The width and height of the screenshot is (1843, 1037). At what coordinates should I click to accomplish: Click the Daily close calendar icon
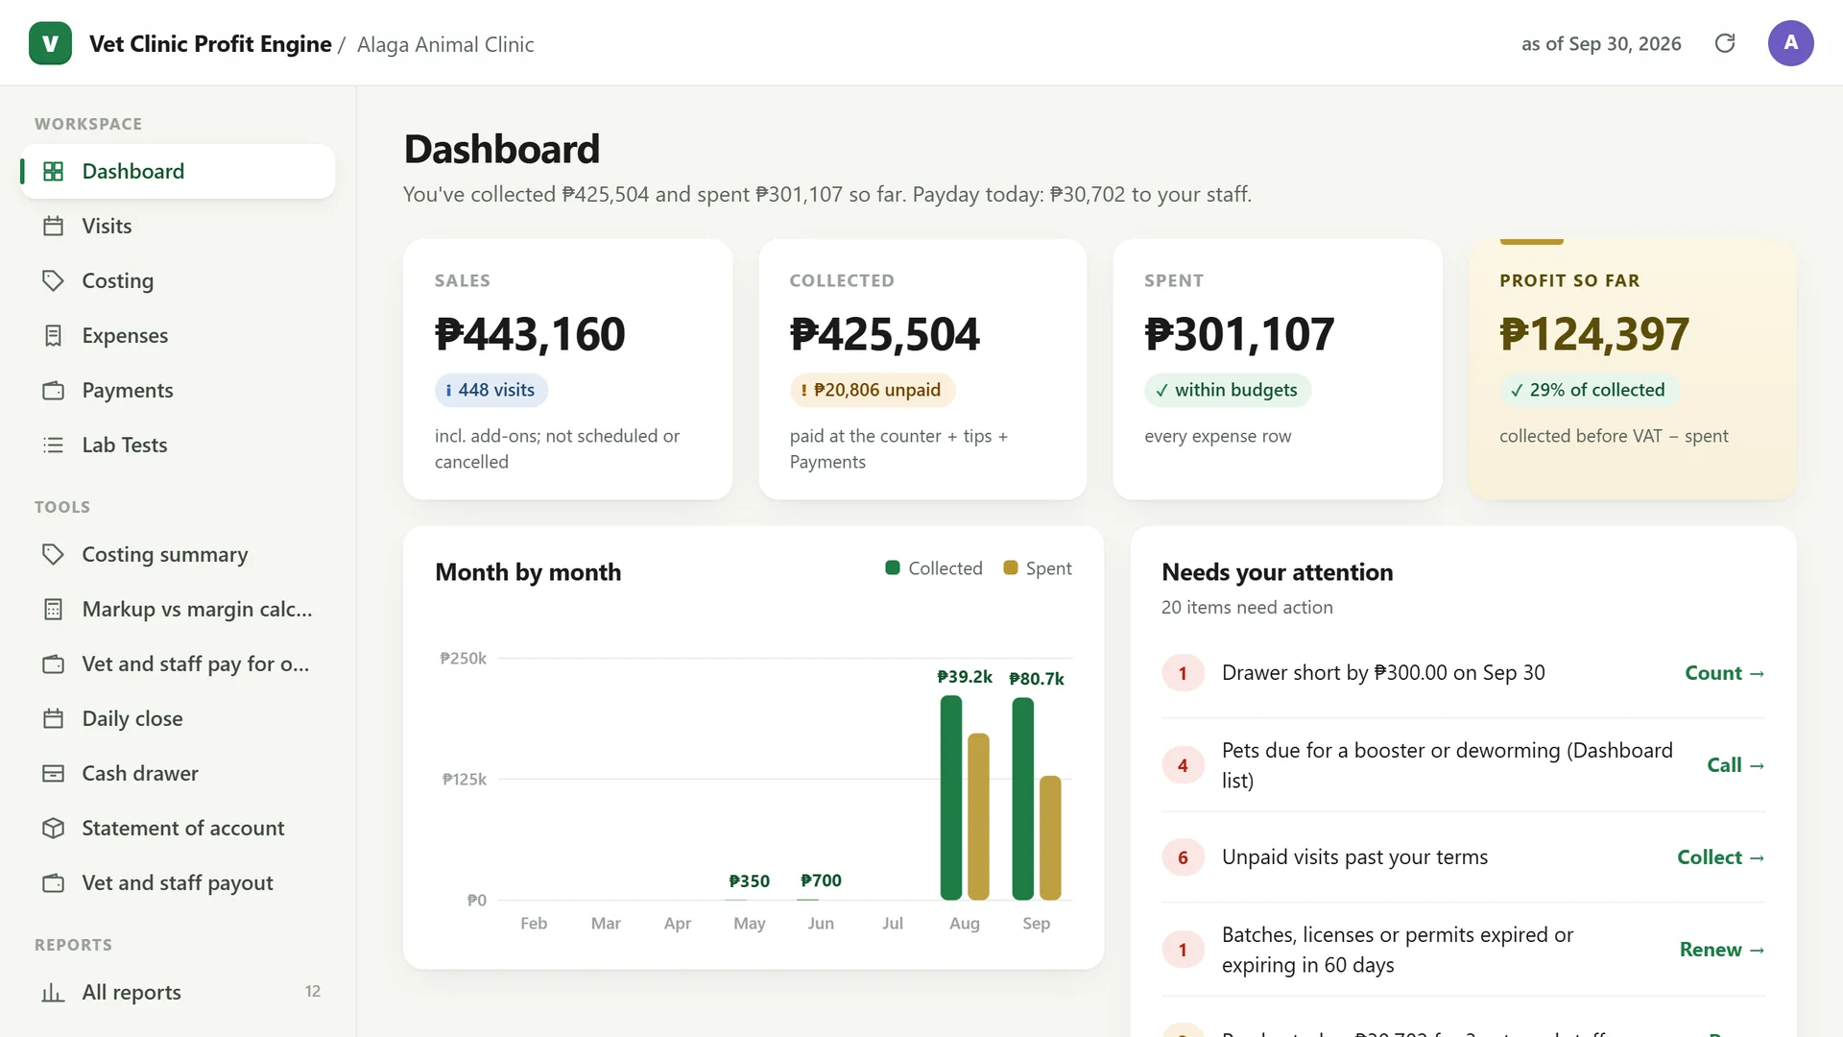click(x=54, y=718)
